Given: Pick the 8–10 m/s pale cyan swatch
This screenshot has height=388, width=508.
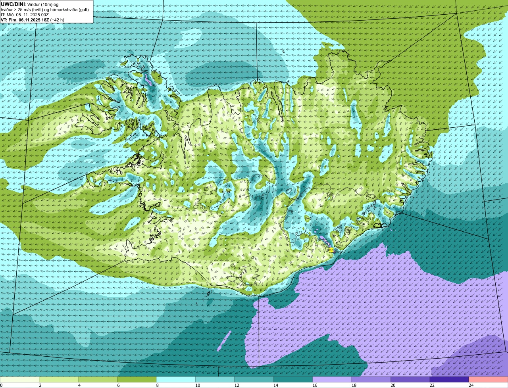Looking at the screenshot, I should pyautogui.click(x=176, y=379).
